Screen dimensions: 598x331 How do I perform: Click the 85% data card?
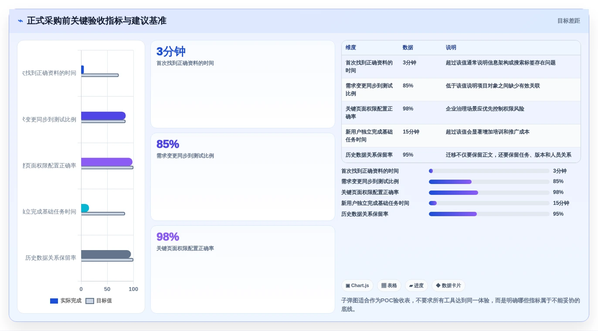243,177
